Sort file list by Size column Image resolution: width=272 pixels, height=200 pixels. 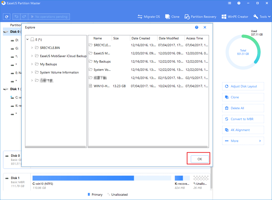(x=121, y=38)
